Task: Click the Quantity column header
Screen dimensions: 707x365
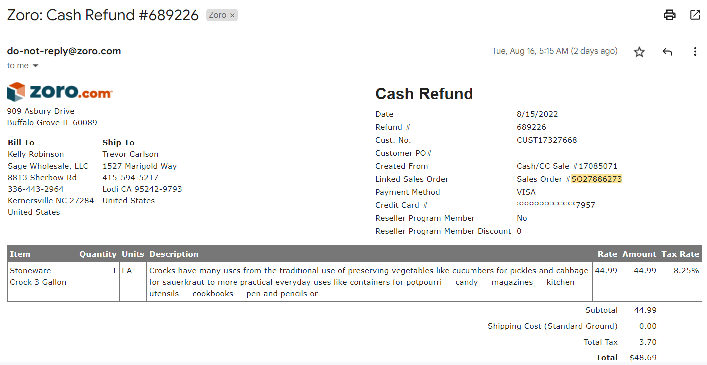Action: [x=98, y=254]
